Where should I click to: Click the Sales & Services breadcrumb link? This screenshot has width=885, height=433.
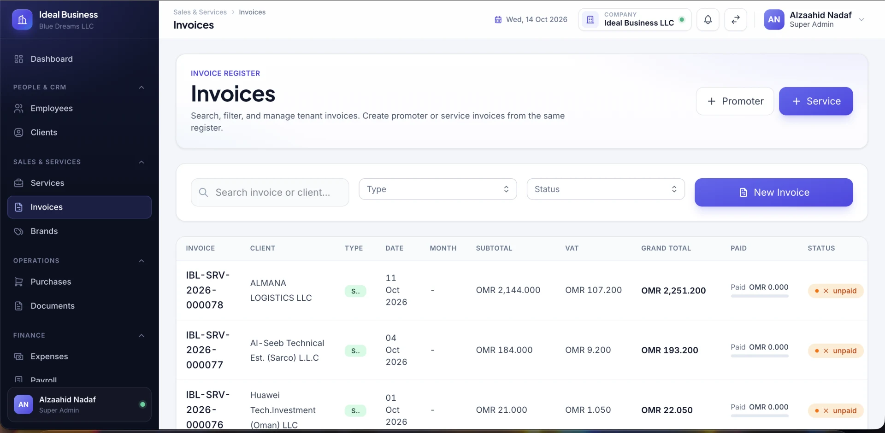[200, 12]
